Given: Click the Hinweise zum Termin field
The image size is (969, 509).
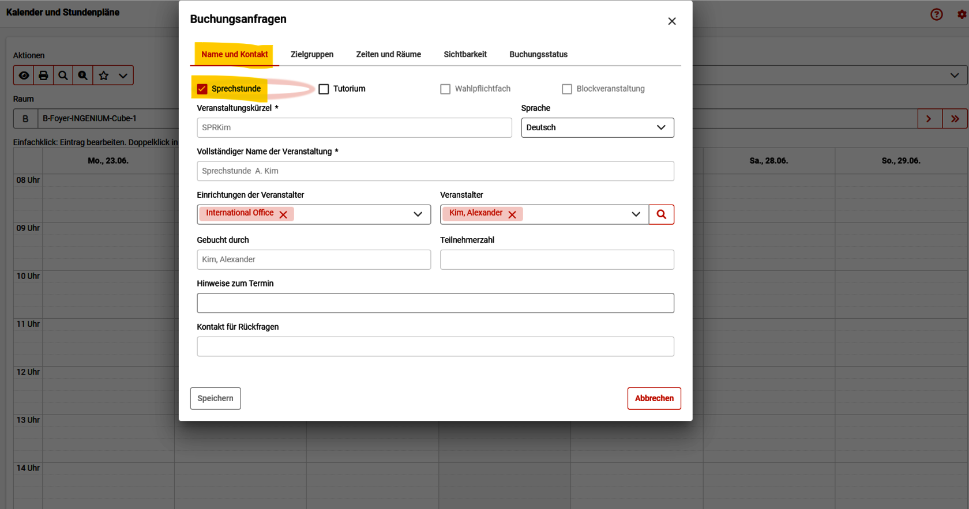Looking at the screenshot, I should [435, 303].
